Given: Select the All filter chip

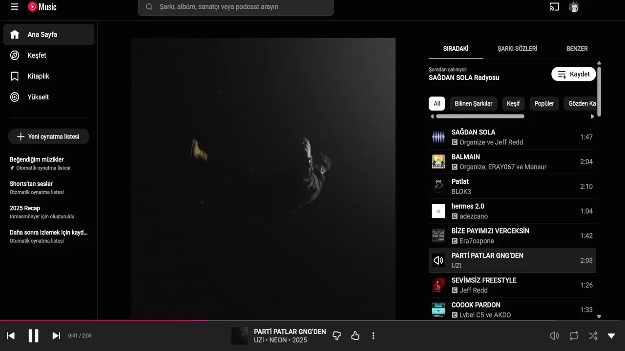Looking at the screenshot, I should pos(437,103).
